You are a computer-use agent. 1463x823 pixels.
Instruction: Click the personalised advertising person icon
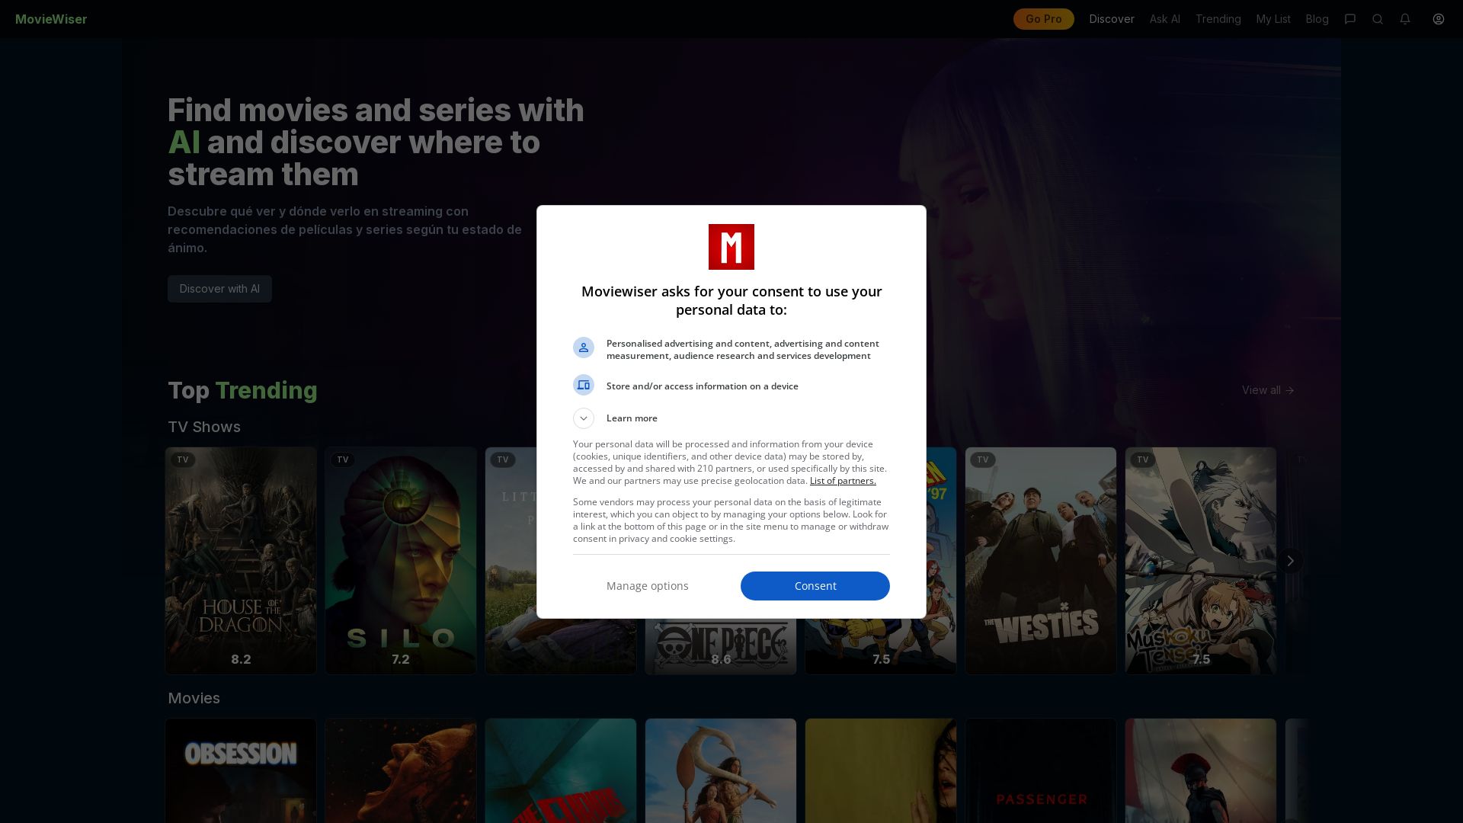pyautogui.click(x=584, y=347)
